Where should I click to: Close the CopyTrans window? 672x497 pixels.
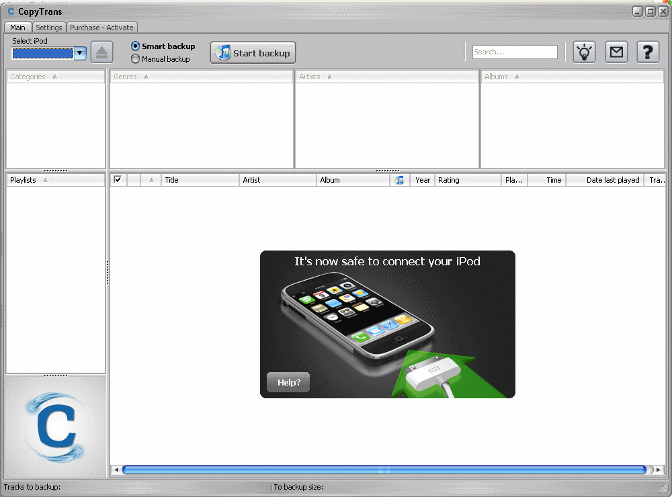[x=663, y=11]
